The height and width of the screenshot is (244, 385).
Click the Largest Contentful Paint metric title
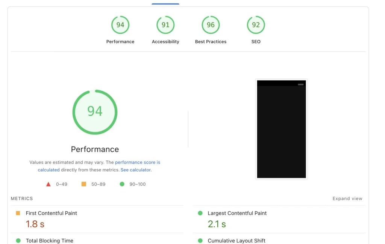[237, 213]
